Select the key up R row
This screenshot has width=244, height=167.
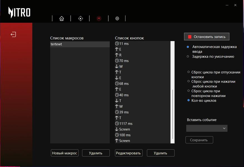(x=143, y=55)
